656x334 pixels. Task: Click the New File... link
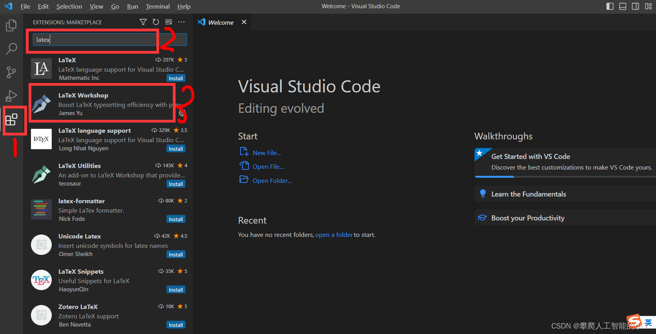[267, 153]
